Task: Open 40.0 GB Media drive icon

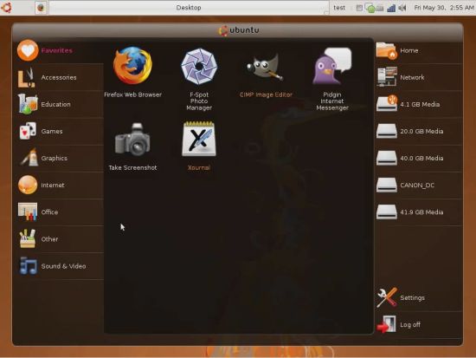Action: click(387, 158)
